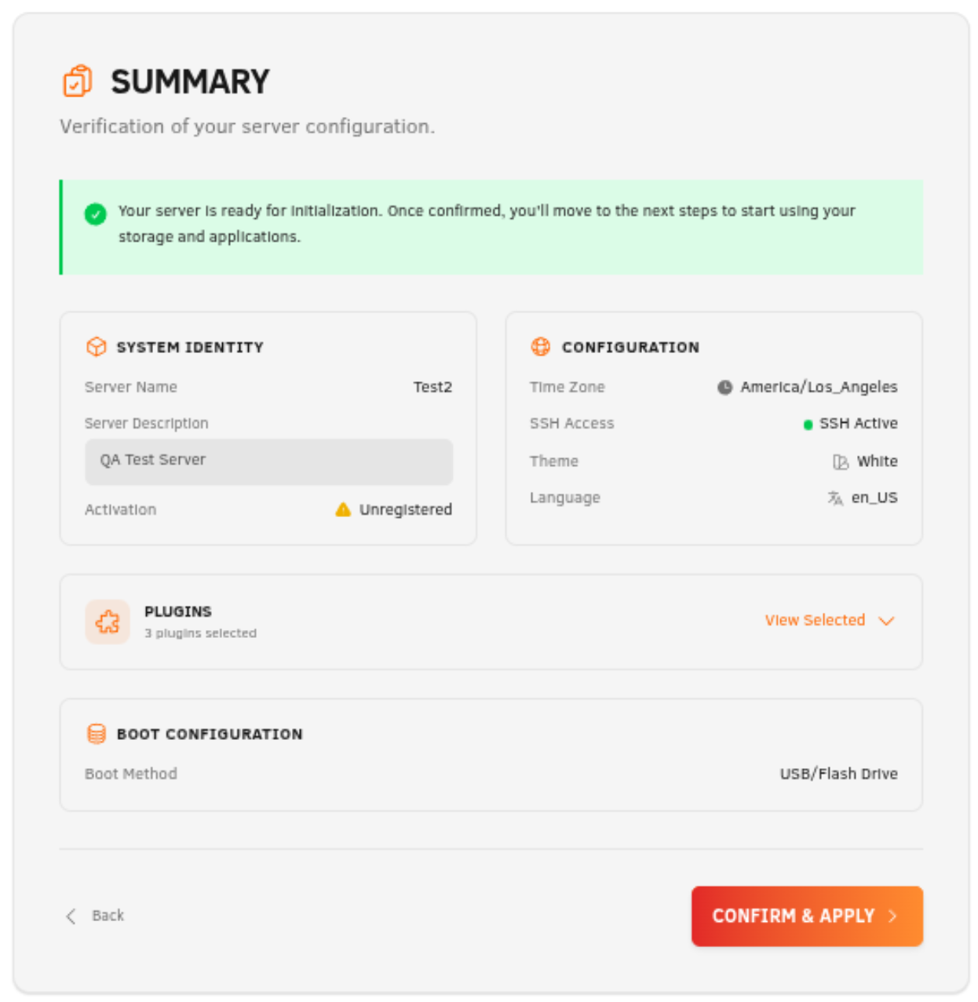Click the QA Test Server description field

(x=268, y=461)
